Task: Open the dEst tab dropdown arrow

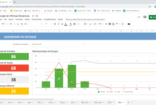Action: click(x=123, y=102)
